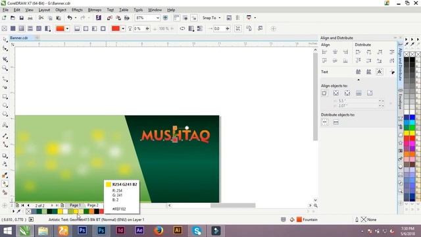
Task: Toggle Bounding Box text alignment option
Action: click(x=380, y=72)
